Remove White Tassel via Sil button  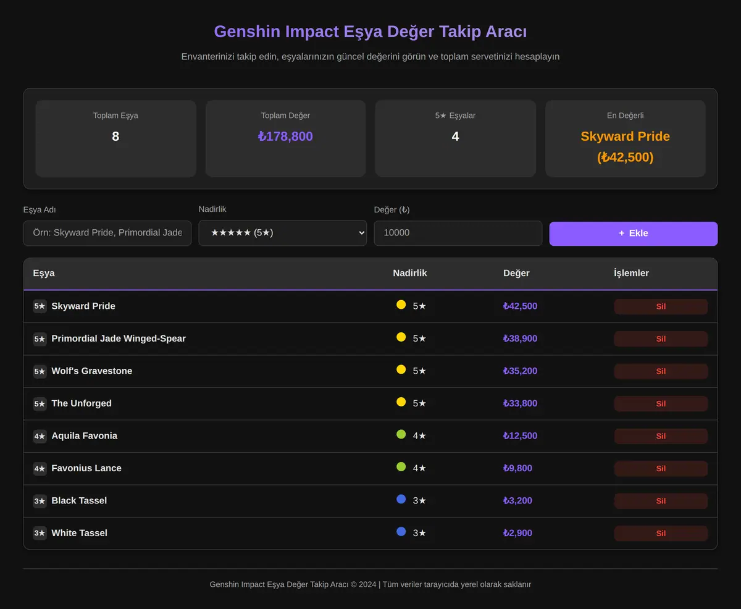coord(661,533)
